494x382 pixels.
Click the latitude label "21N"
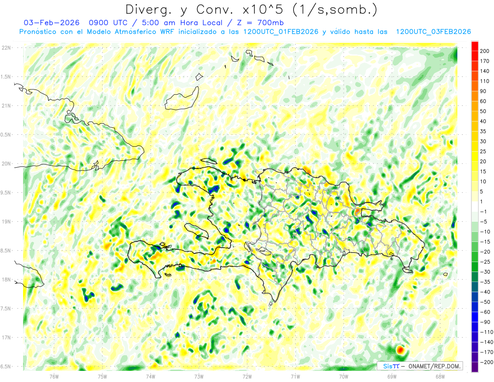[7, 106]
